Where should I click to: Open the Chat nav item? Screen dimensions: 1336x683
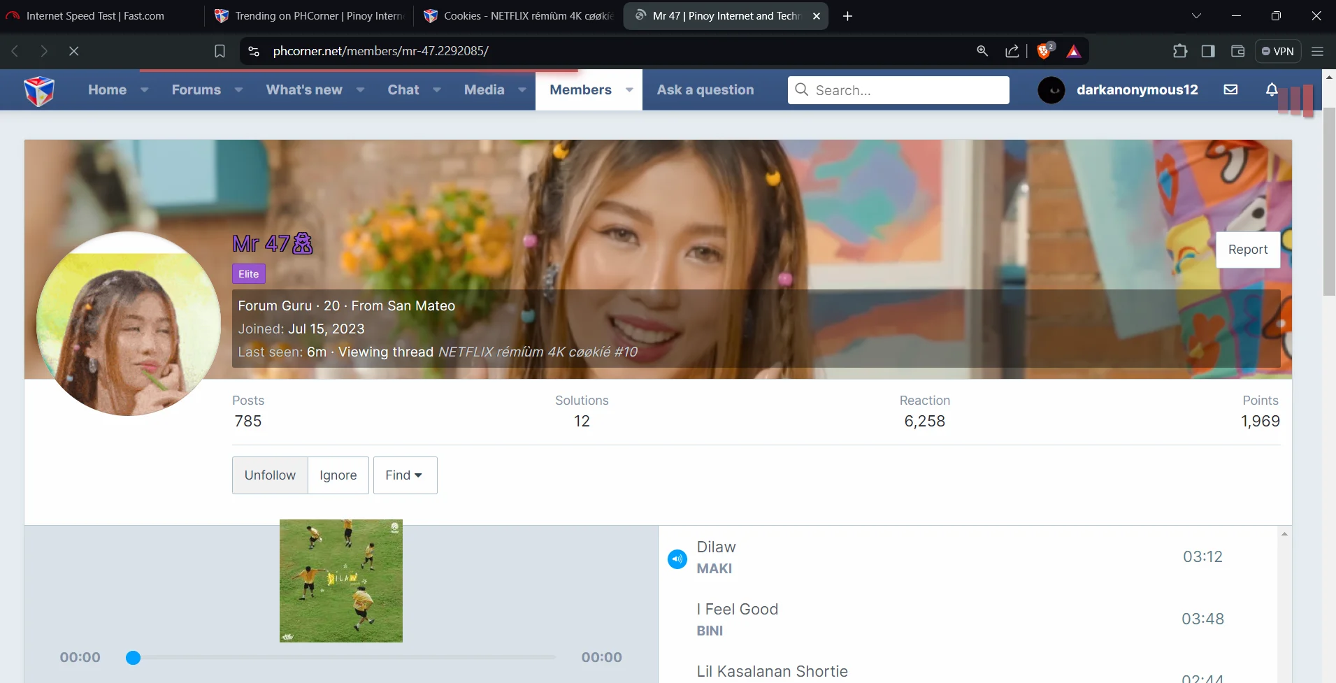(403, 89)
